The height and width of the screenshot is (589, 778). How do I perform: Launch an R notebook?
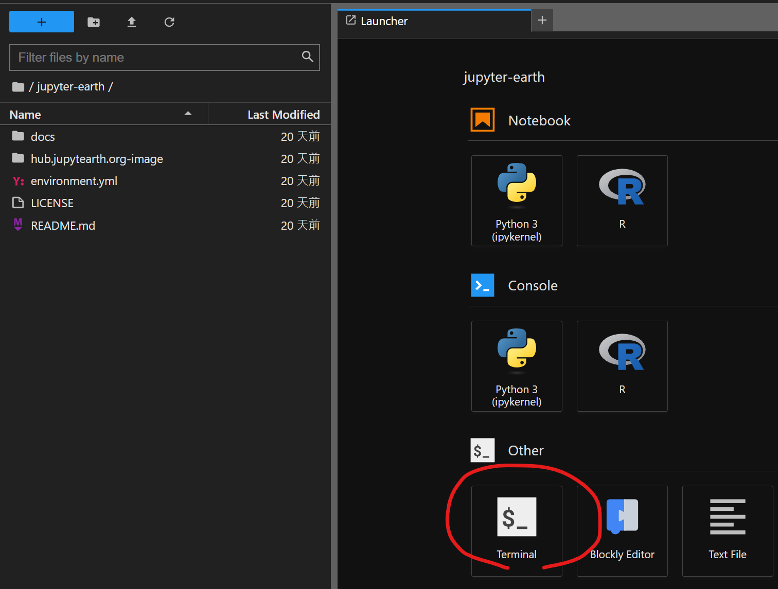622,201
